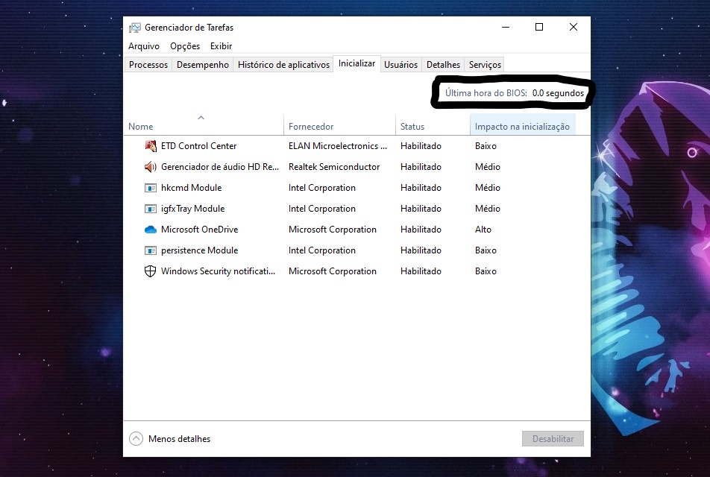Viewport: 710px width, 477px height.
Task: Click ELAN Microelectronics vendor cell
Action: [x=338, y=146]
